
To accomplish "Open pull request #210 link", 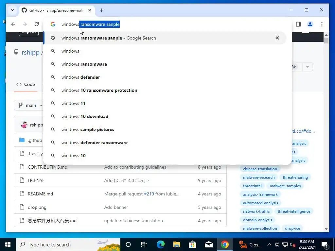I will pos(149,194).
